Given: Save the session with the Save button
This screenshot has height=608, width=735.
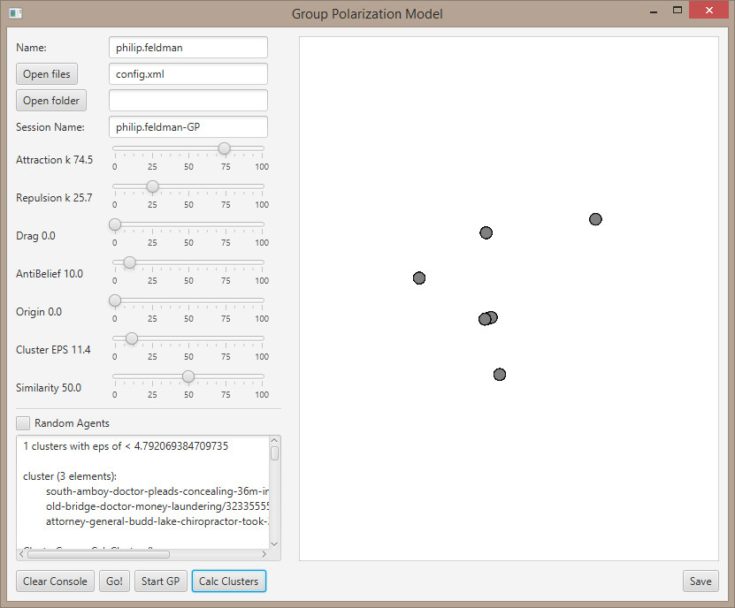Looking at the screenshot, I should point(701,581).
